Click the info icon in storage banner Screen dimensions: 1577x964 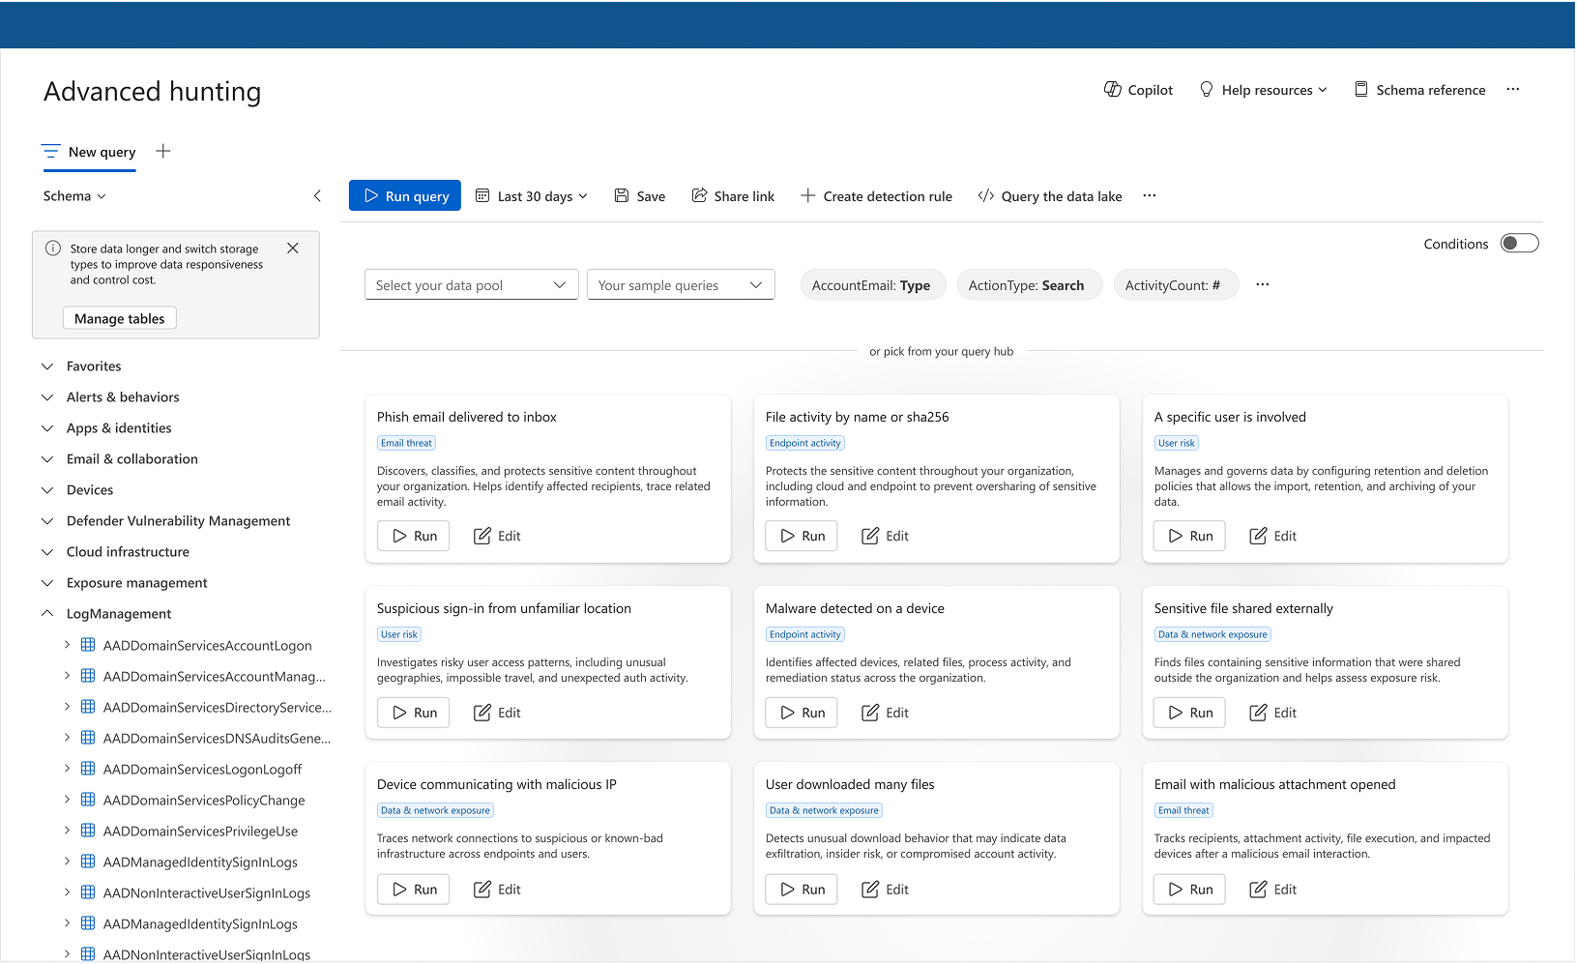pyautogui.click(x=53, y=248)
